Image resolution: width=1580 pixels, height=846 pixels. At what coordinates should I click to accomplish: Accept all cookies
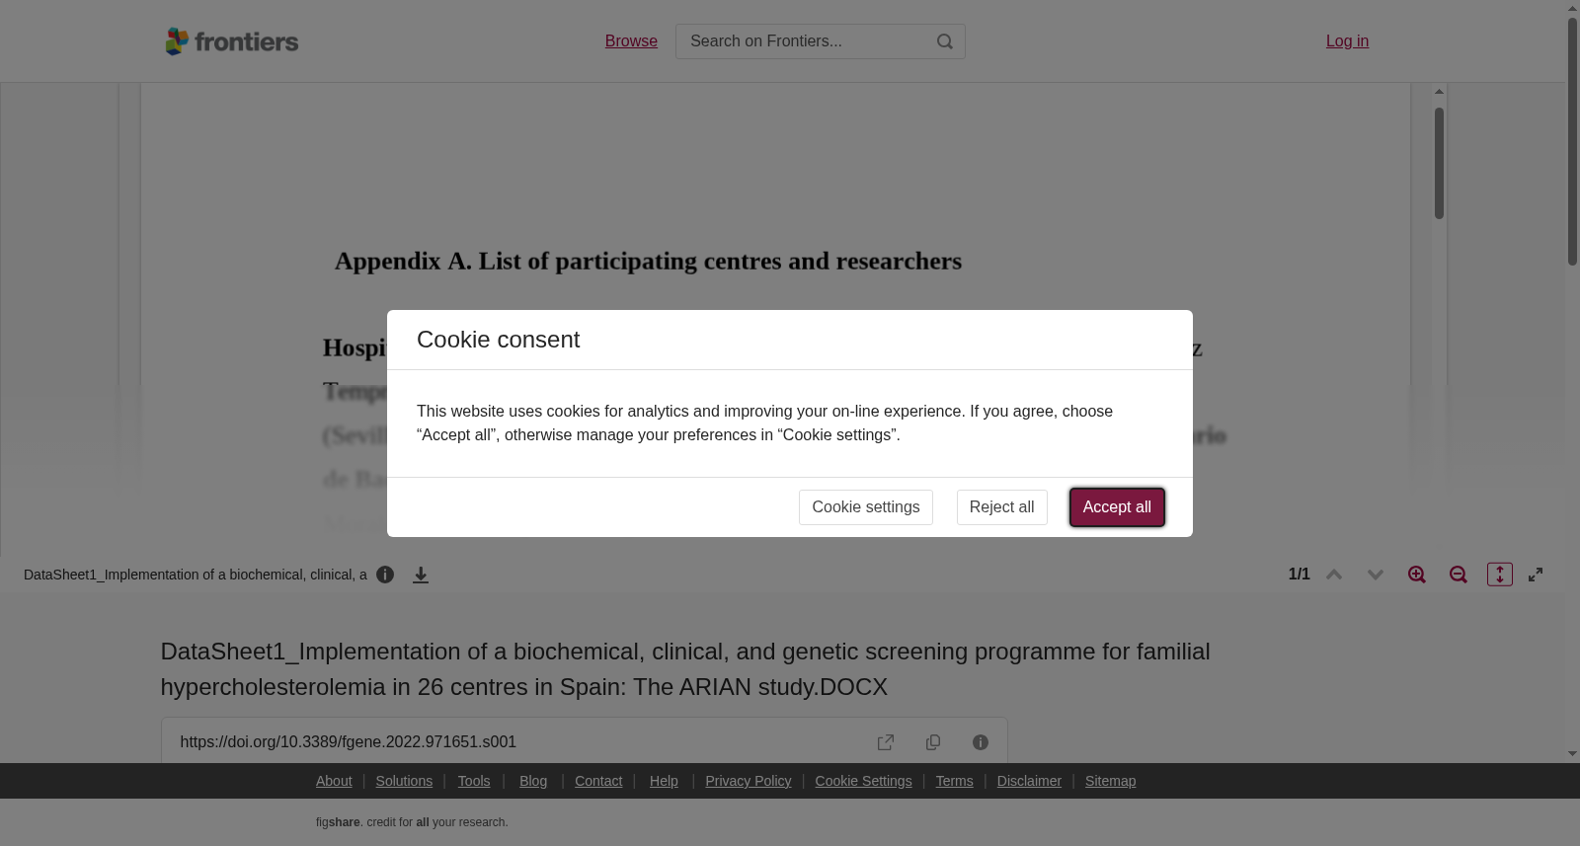pyautogui.click(x=1117, y=507)
